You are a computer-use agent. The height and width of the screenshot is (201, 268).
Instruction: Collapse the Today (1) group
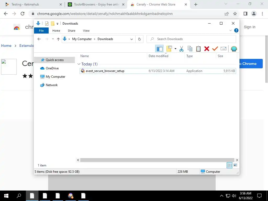pos(79,64)
